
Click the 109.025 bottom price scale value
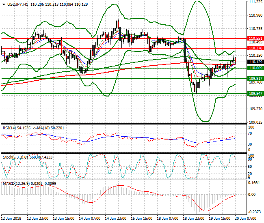click(255, 122)
